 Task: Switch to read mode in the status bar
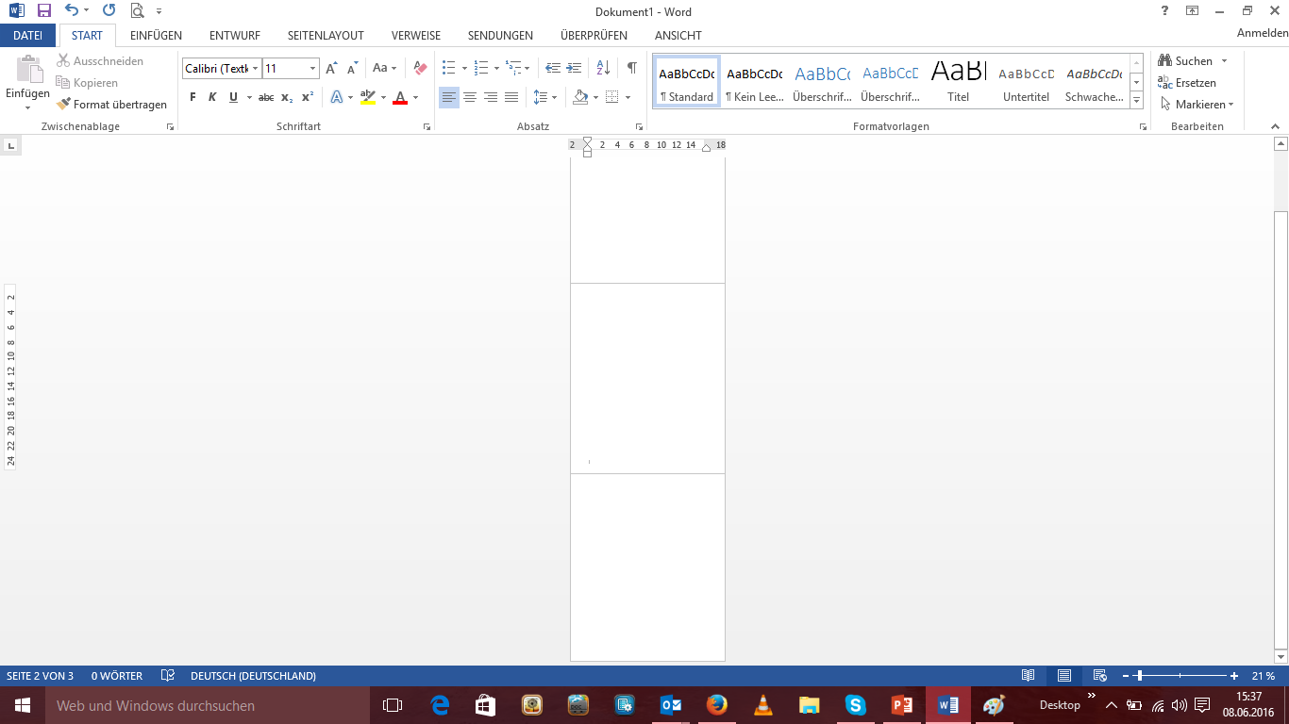click(1029, 676)
